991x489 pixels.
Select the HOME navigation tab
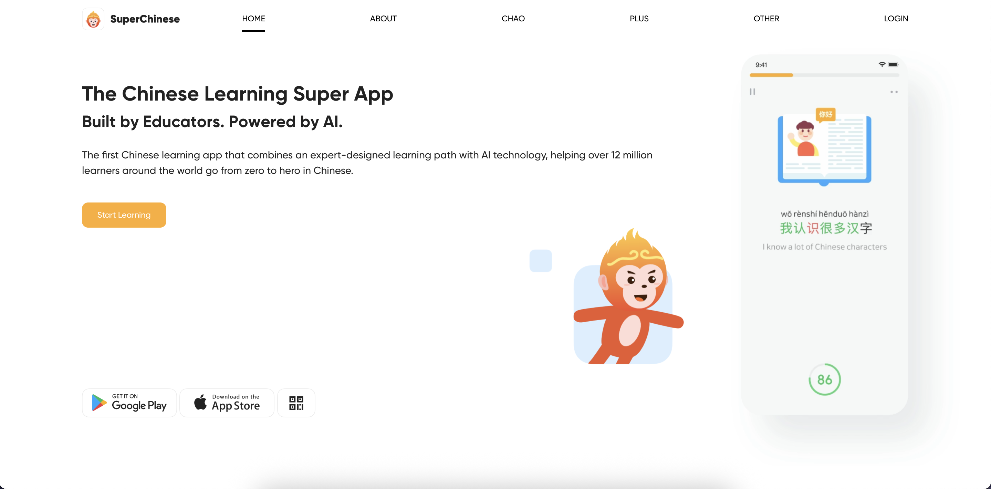click(x=253, y=19)
